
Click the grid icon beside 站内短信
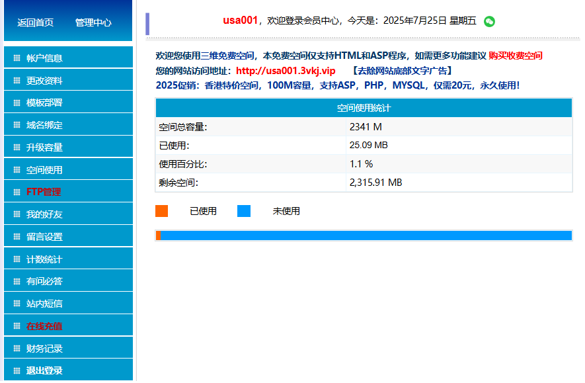[x=17, y=303]
